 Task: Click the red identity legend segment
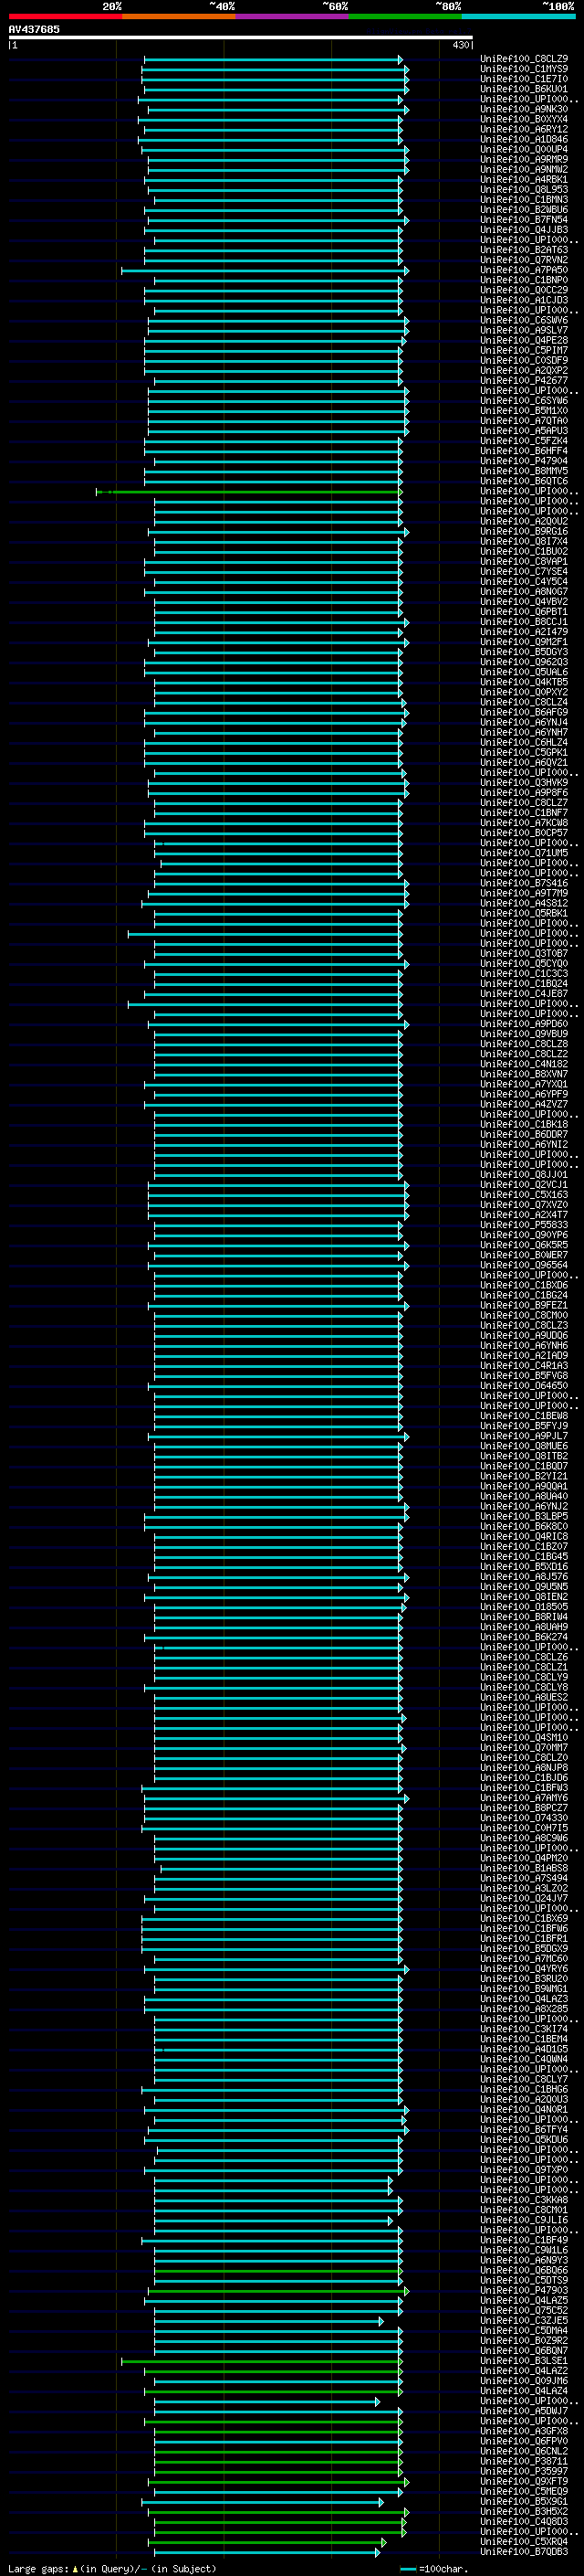tap(65, 17)
